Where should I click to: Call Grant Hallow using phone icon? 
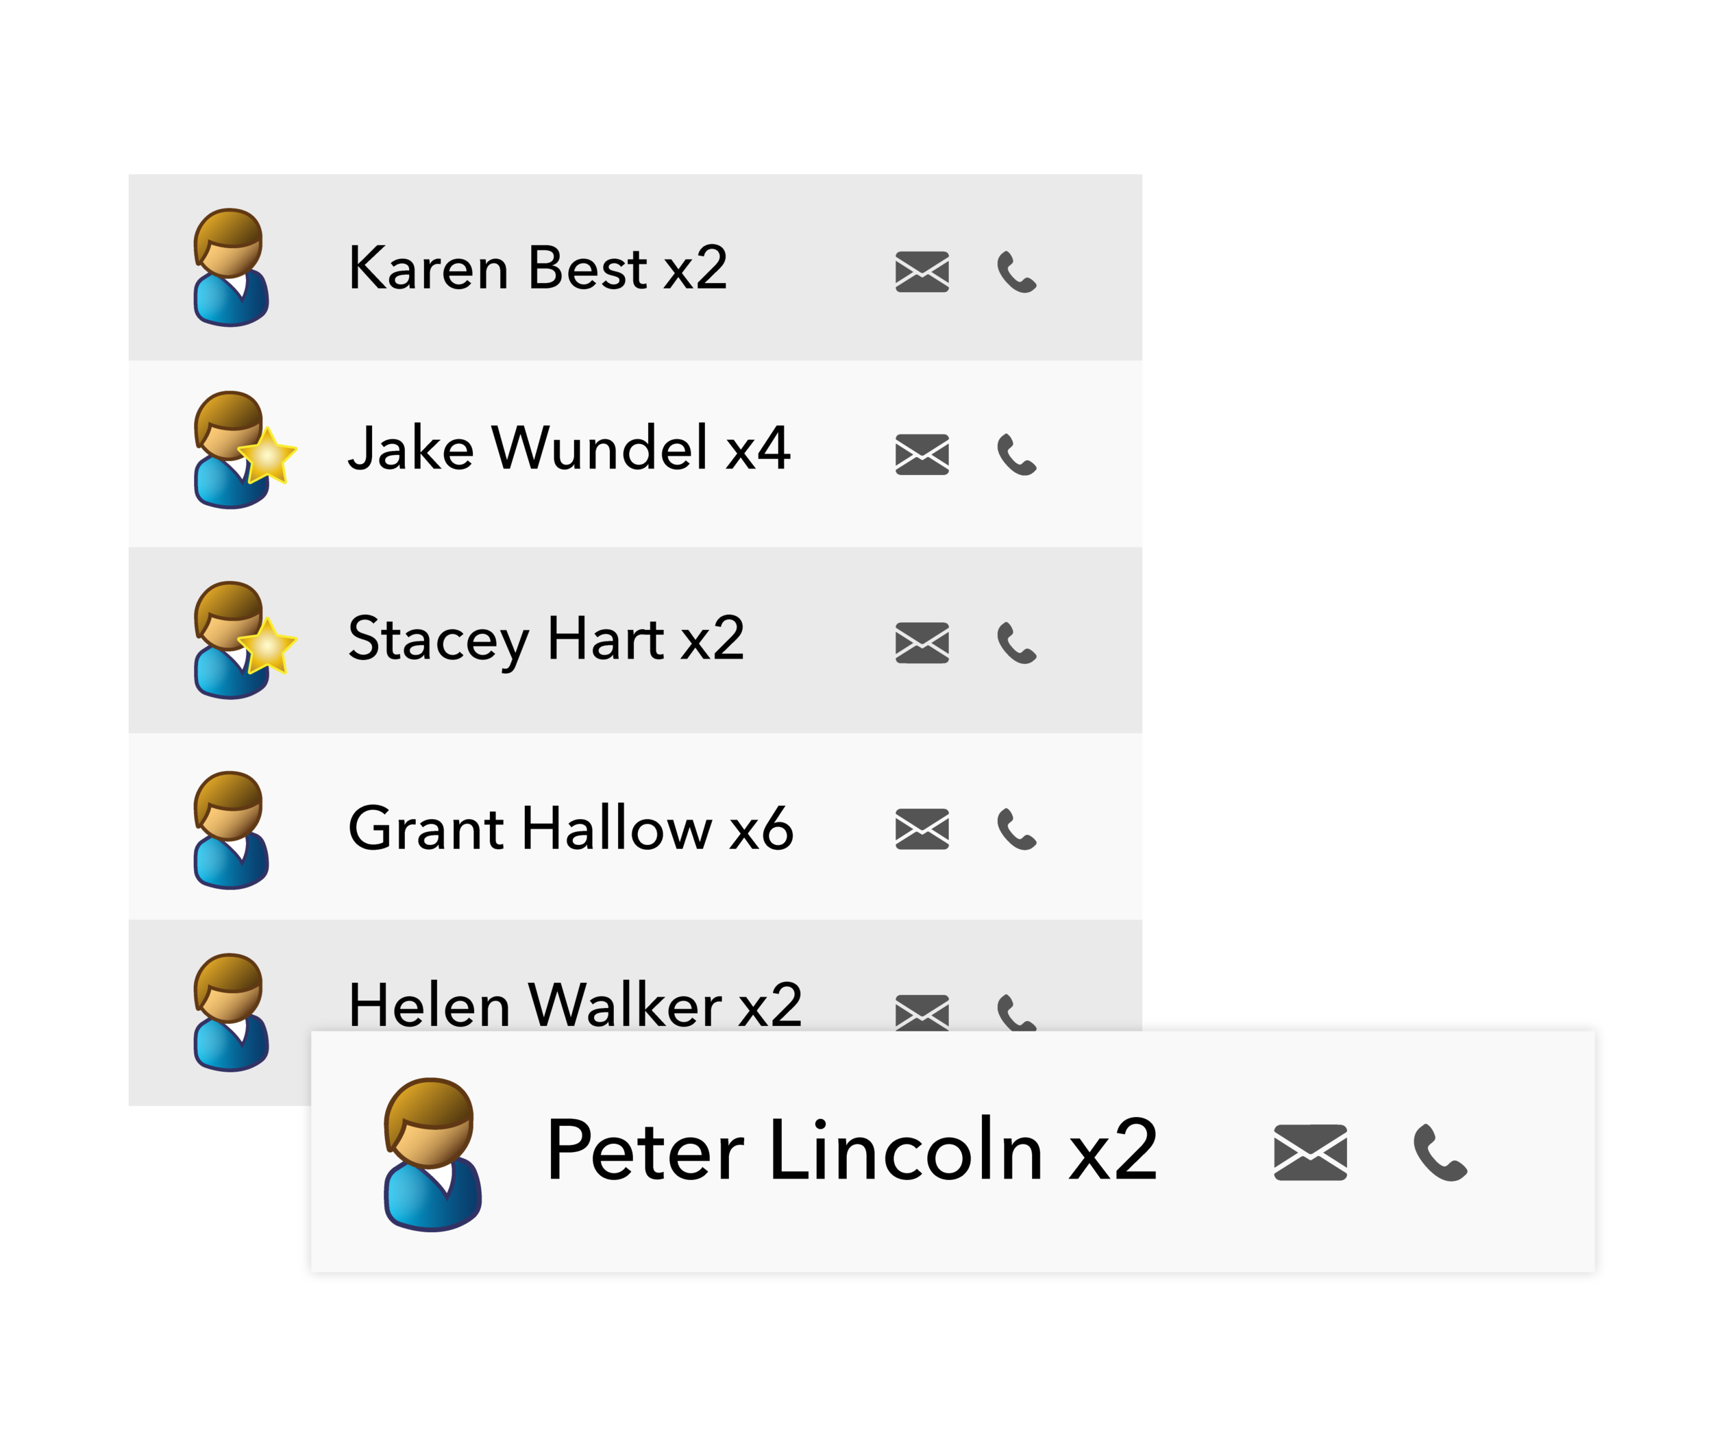pos(1017,829)
